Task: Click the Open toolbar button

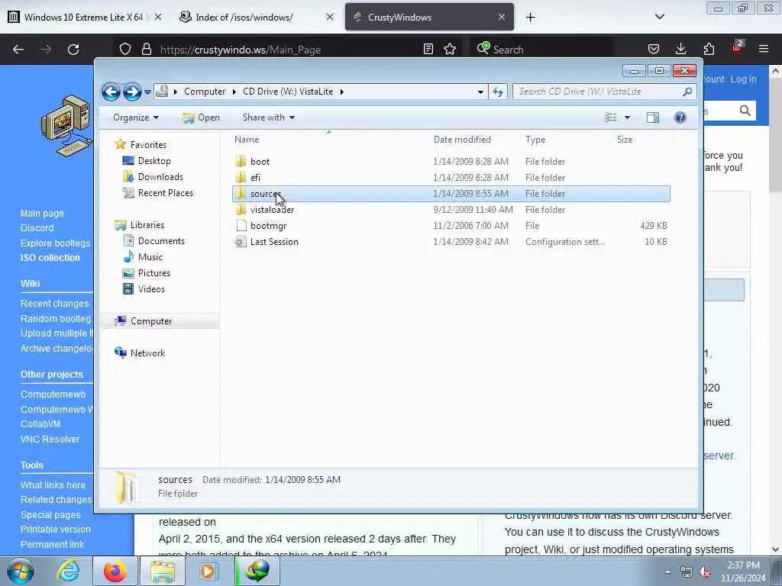Action: [201, 118]
